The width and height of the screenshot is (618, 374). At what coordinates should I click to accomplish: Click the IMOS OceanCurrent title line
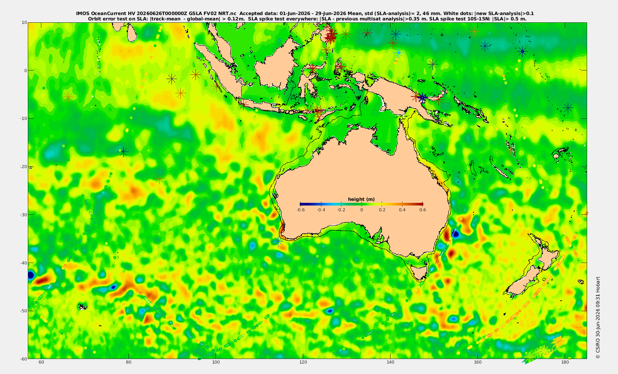point(305,13)
